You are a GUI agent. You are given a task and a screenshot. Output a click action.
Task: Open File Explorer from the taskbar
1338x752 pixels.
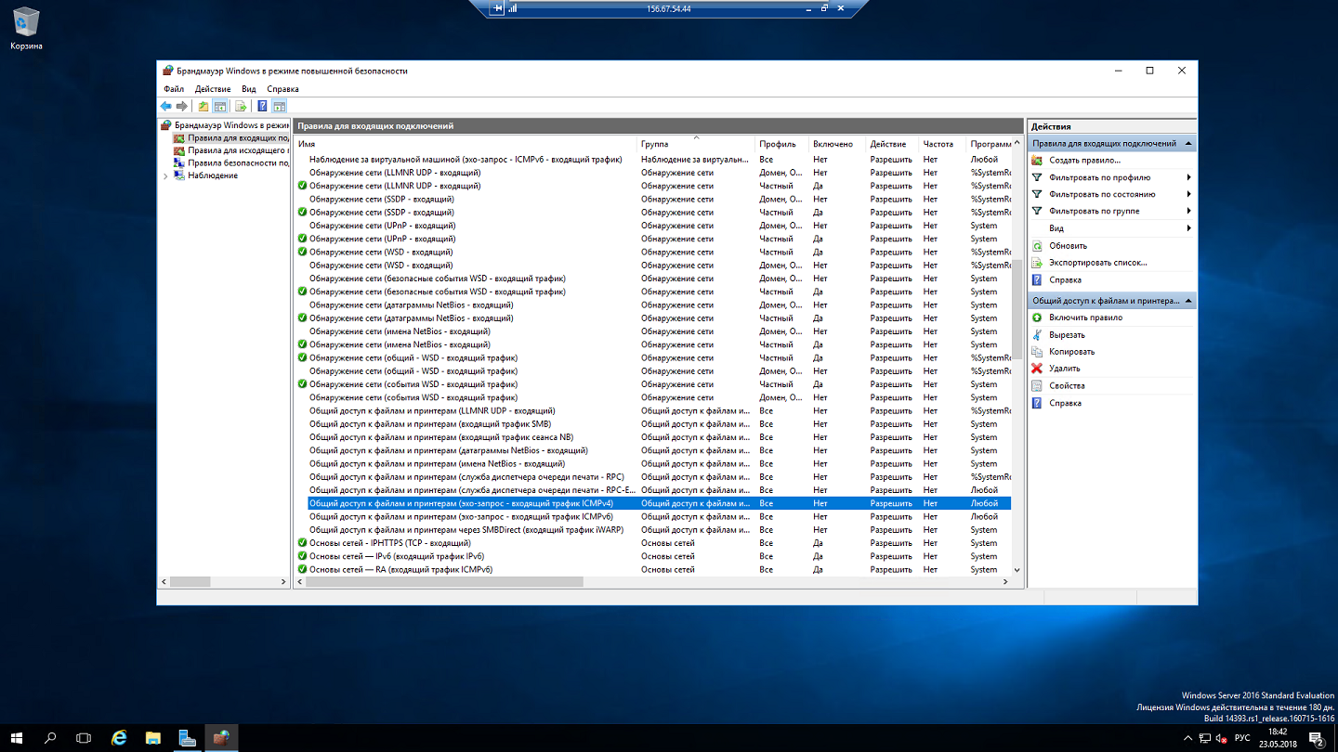pos(153,738)
